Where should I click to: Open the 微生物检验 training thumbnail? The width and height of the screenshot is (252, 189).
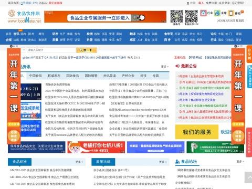(x=31, y=129)
